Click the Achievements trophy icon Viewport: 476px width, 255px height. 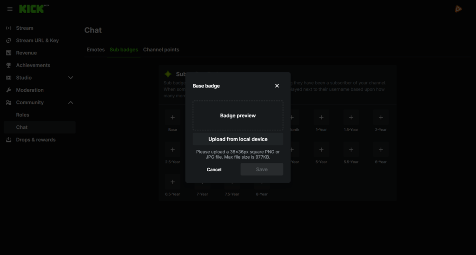point(8,65)
